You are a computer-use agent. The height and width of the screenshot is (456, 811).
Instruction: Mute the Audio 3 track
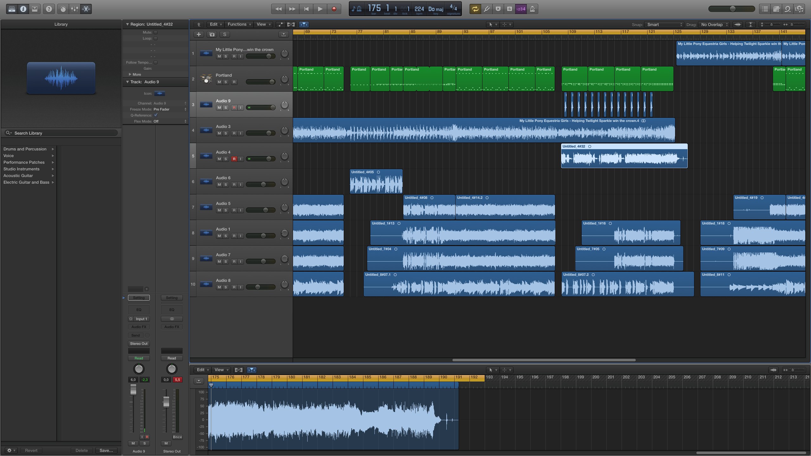coord(219,133)
